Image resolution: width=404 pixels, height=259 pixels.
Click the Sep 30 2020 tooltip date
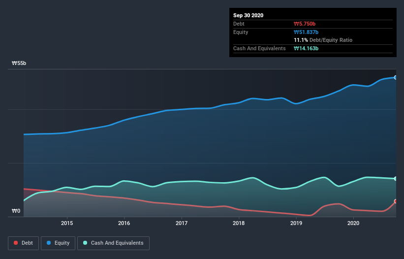(x=249, y=15)
